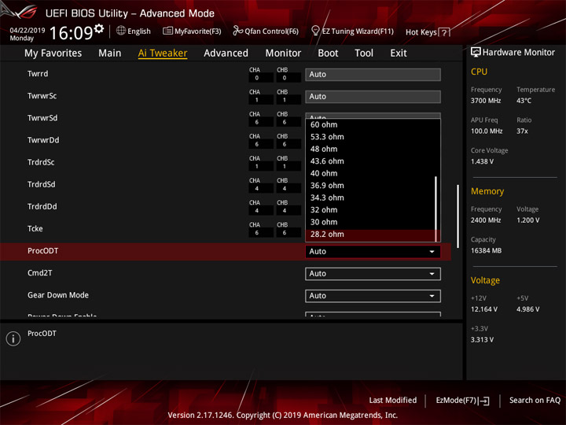Viewport: 566px width, 425px height.
Task: Click EzMode(F7) switch arrow icon
Action: 485,401
